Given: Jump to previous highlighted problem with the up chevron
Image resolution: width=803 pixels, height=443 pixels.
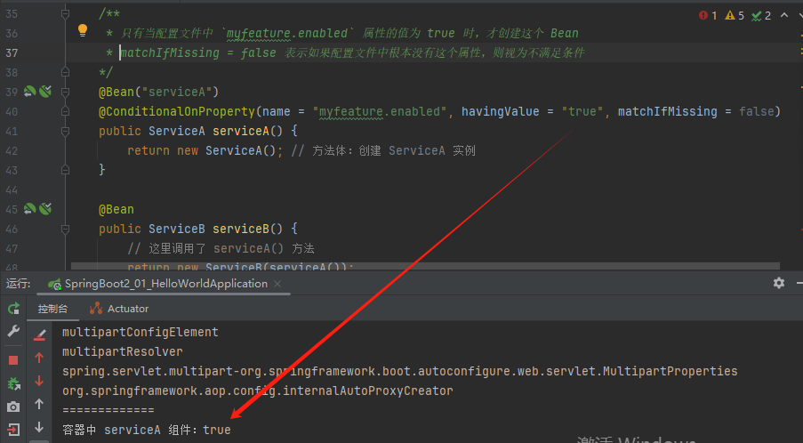Looking at the screenshot, I should point(784,15).
